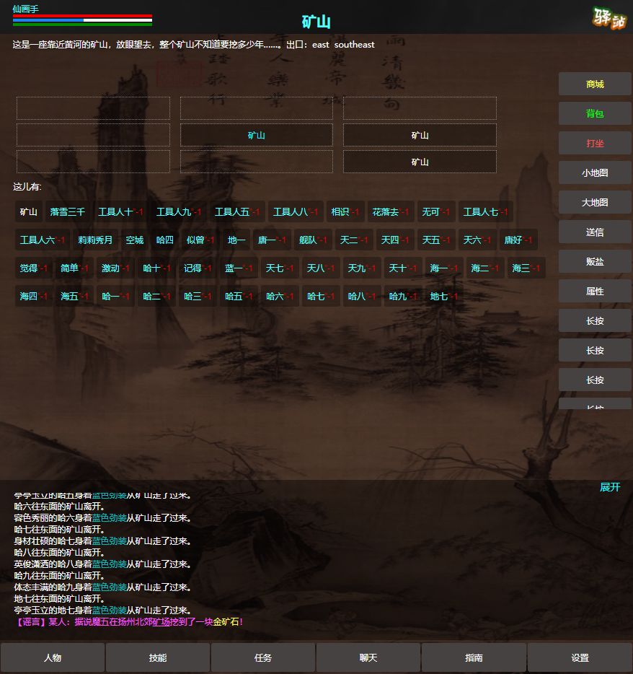Click the east exit link
633x674 pixels.
[320, 45]
